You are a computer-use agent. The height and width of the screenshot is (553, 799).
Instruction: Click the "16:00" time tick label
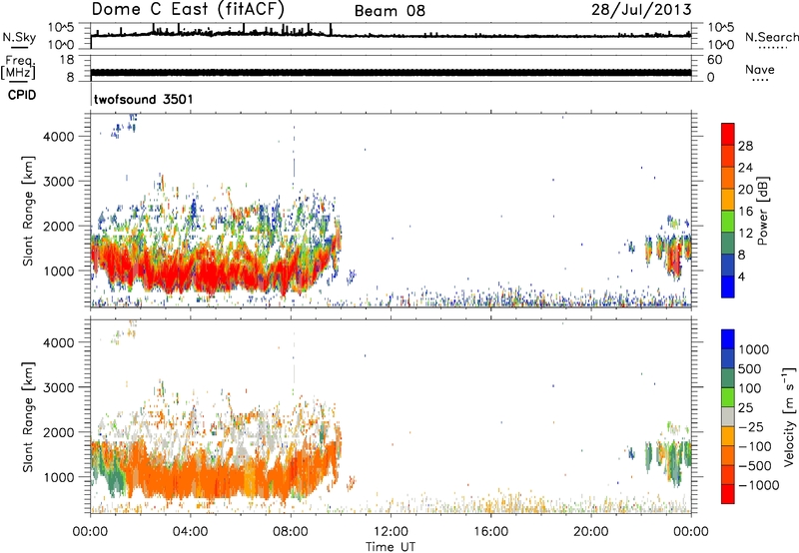(x=490, y=532)
